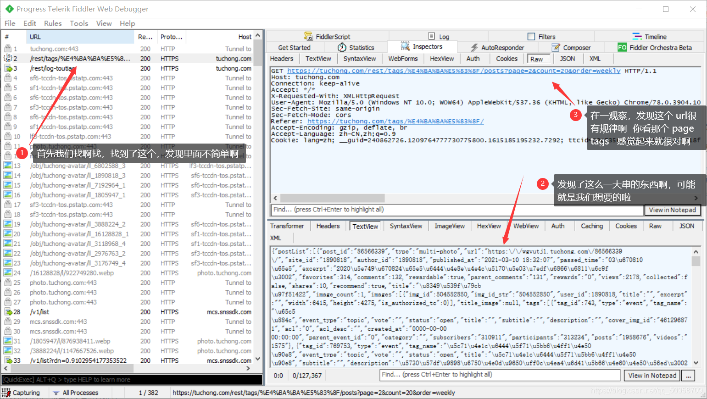
Task: Click lock icon of session 29
Action: tap(8, 321)
